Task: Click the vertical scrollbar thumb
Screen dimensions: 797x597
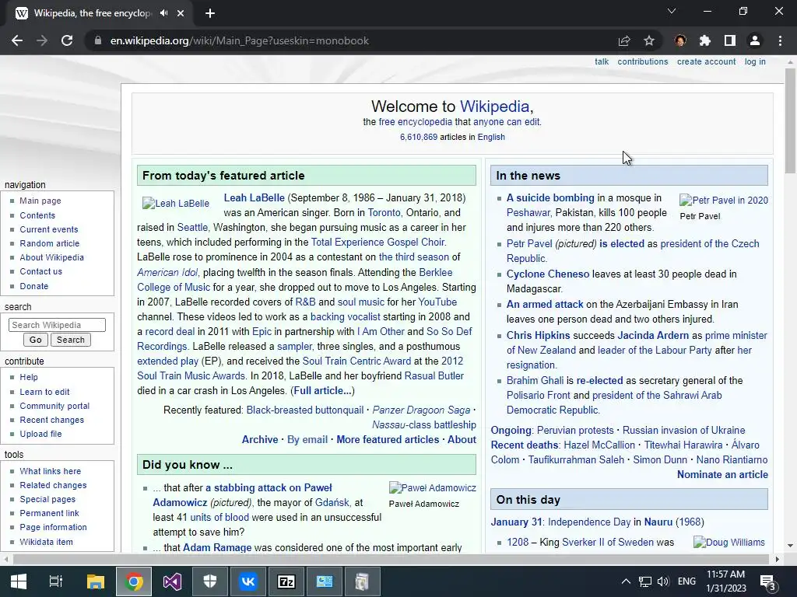Action: [790, 122]
